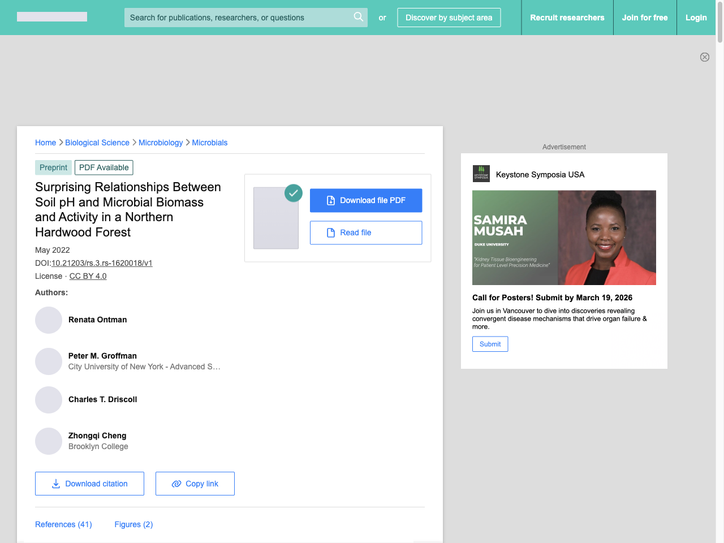This screenshot has width=724, height=543.
Task: Switch to the Figures (2) tab
Action: pyautogui.click(x=133, y=524)
